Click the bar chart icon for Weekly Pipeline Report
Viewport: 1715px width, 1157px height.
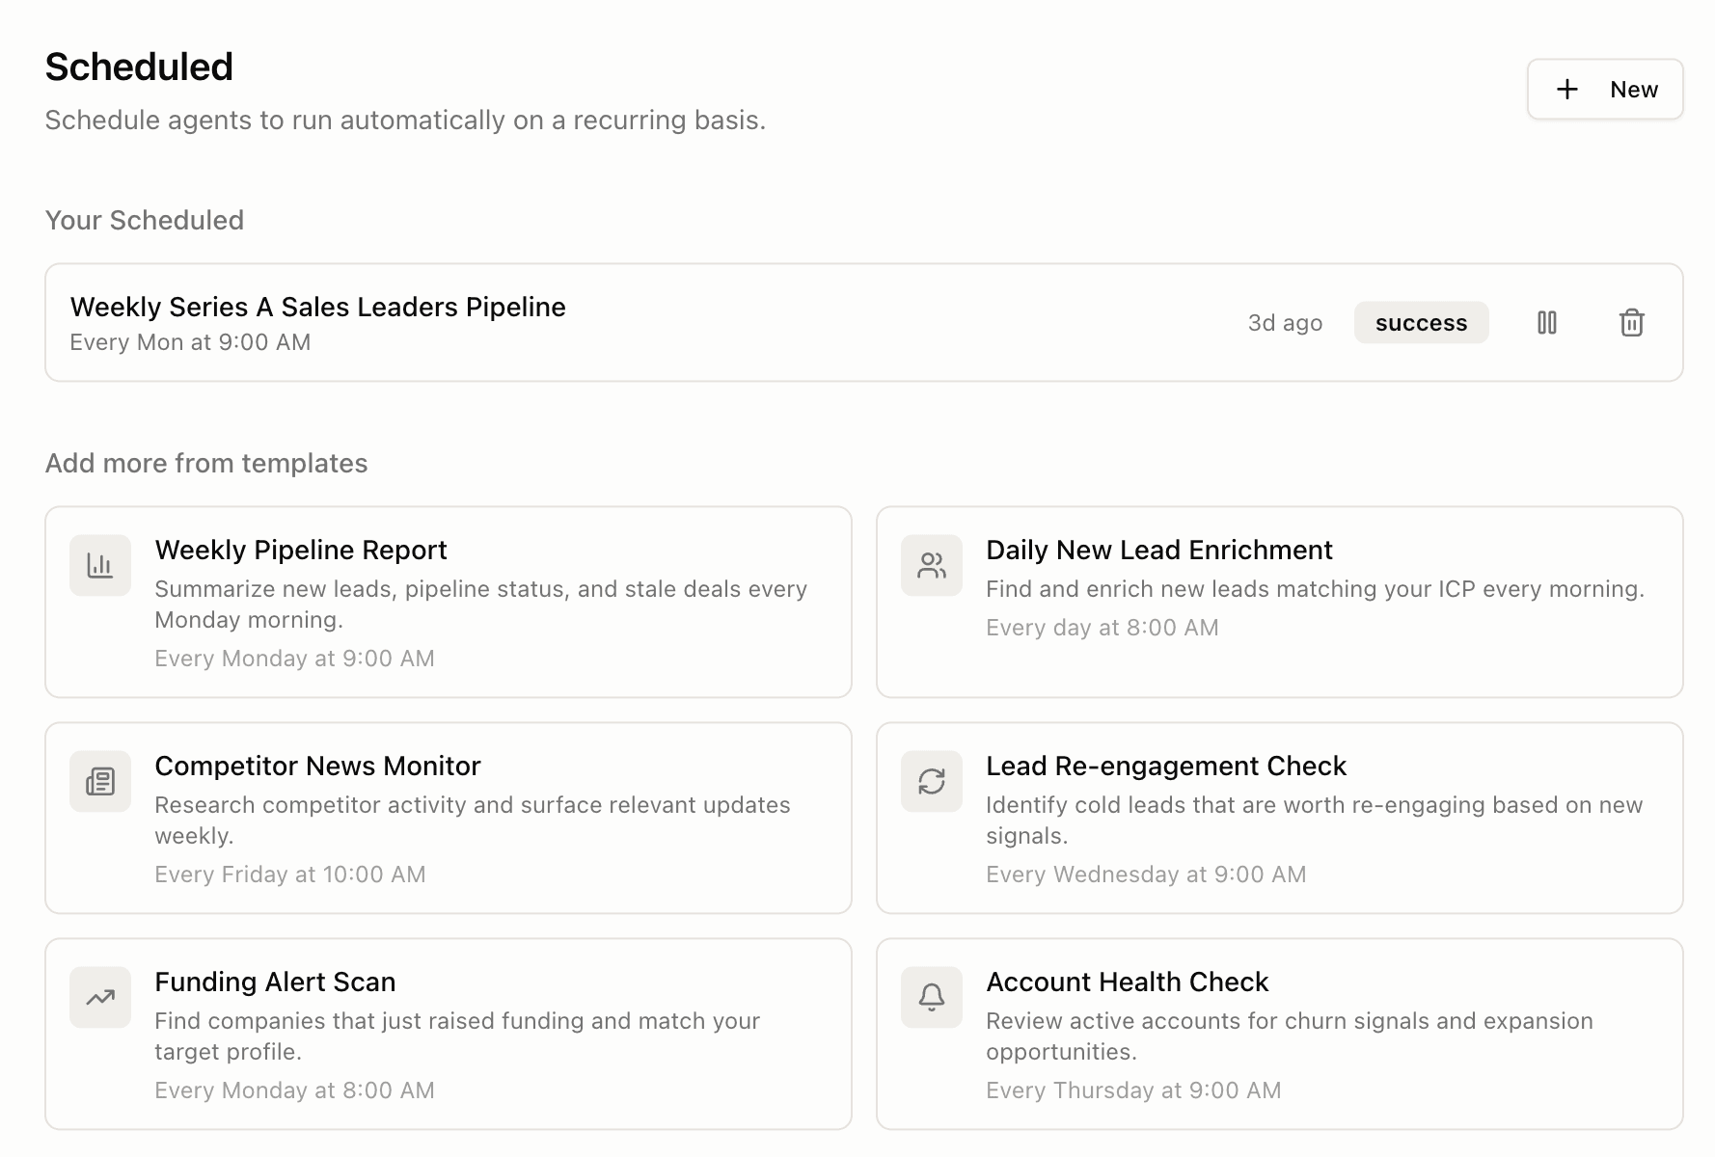pyautogui.click(x=100, y=565)
